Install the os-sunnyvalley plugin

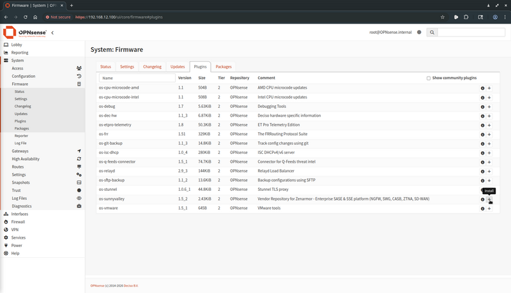pyautogui.click(x=489, y=199)
